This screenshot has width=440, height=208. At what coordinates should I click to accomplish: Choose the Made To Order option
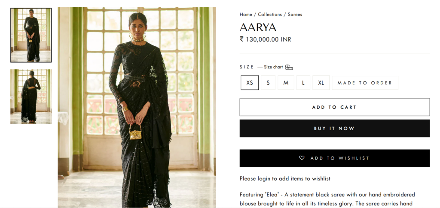coord(365,83)
